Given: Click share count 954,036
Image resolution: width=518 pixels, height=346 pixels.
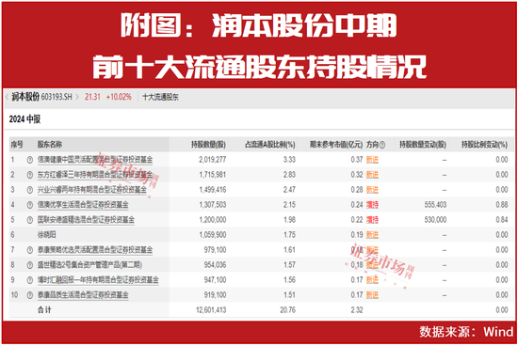Looking at the screenshot, I should click(215, 265).
